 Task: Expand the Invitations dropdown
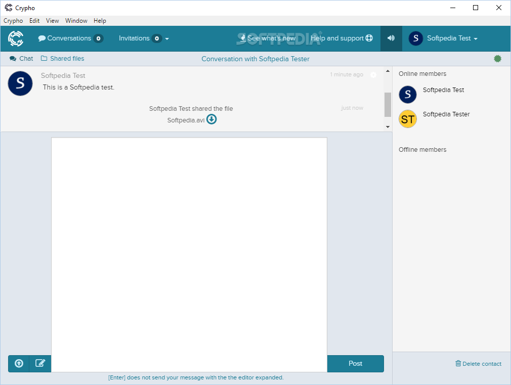[144, 38]
